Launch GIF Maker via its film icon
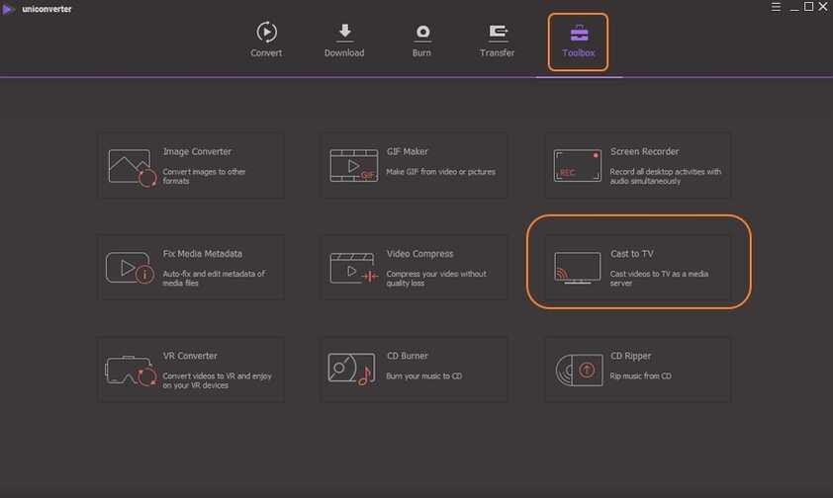The height and width of the screenshot is (498, 833). click(x=354, y=166)
